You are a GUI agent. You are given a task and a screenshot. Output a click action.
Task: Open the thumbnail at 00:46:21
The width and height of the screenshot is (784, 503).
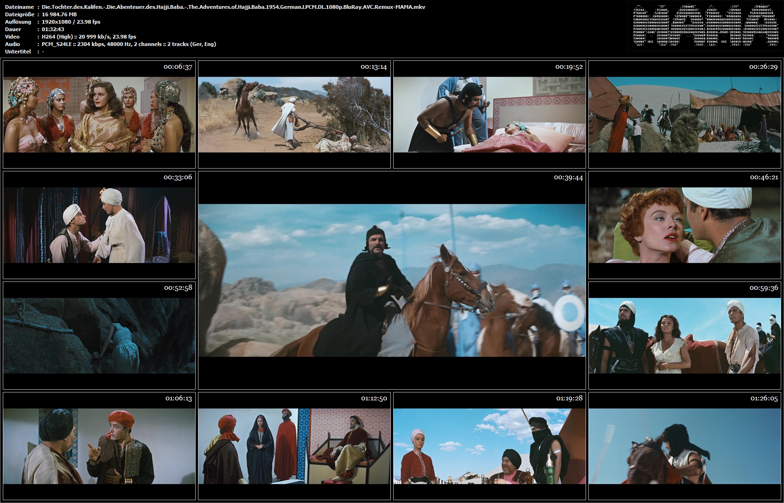(685, 225)
